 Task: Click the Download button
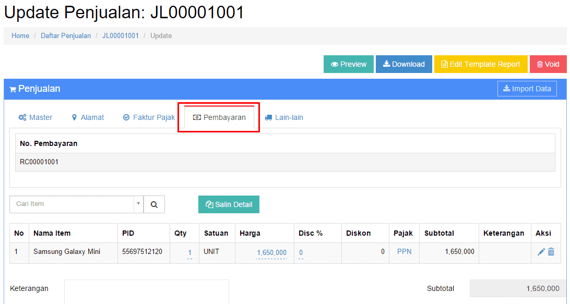point(403,64)
